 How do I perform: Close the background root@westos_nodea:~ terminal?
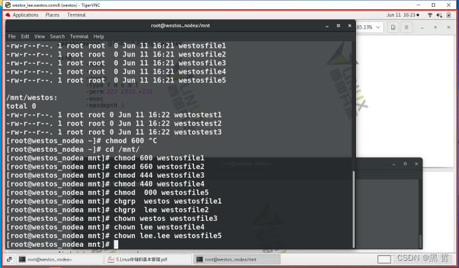coord(416,164)
